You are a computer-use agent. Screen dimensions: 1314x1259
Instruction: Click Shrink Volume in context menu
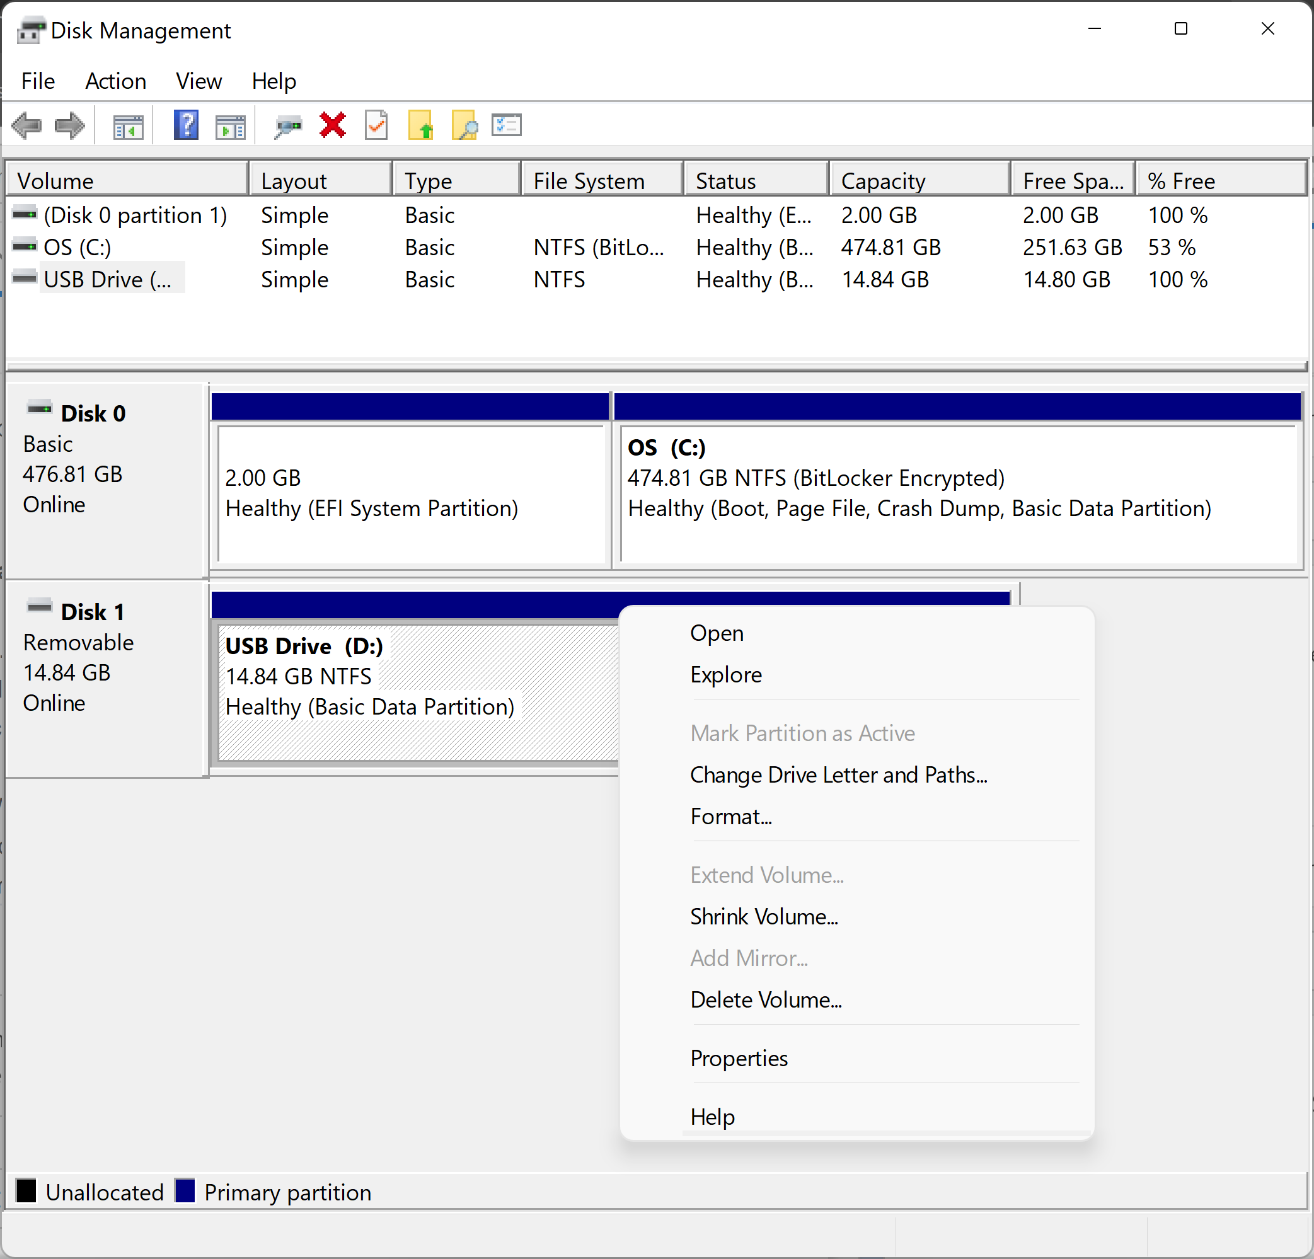click(765, 917)
